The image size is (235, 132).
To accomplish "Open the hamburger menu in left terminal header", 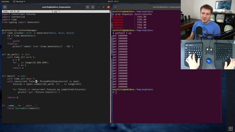I will tap(93, 7).
